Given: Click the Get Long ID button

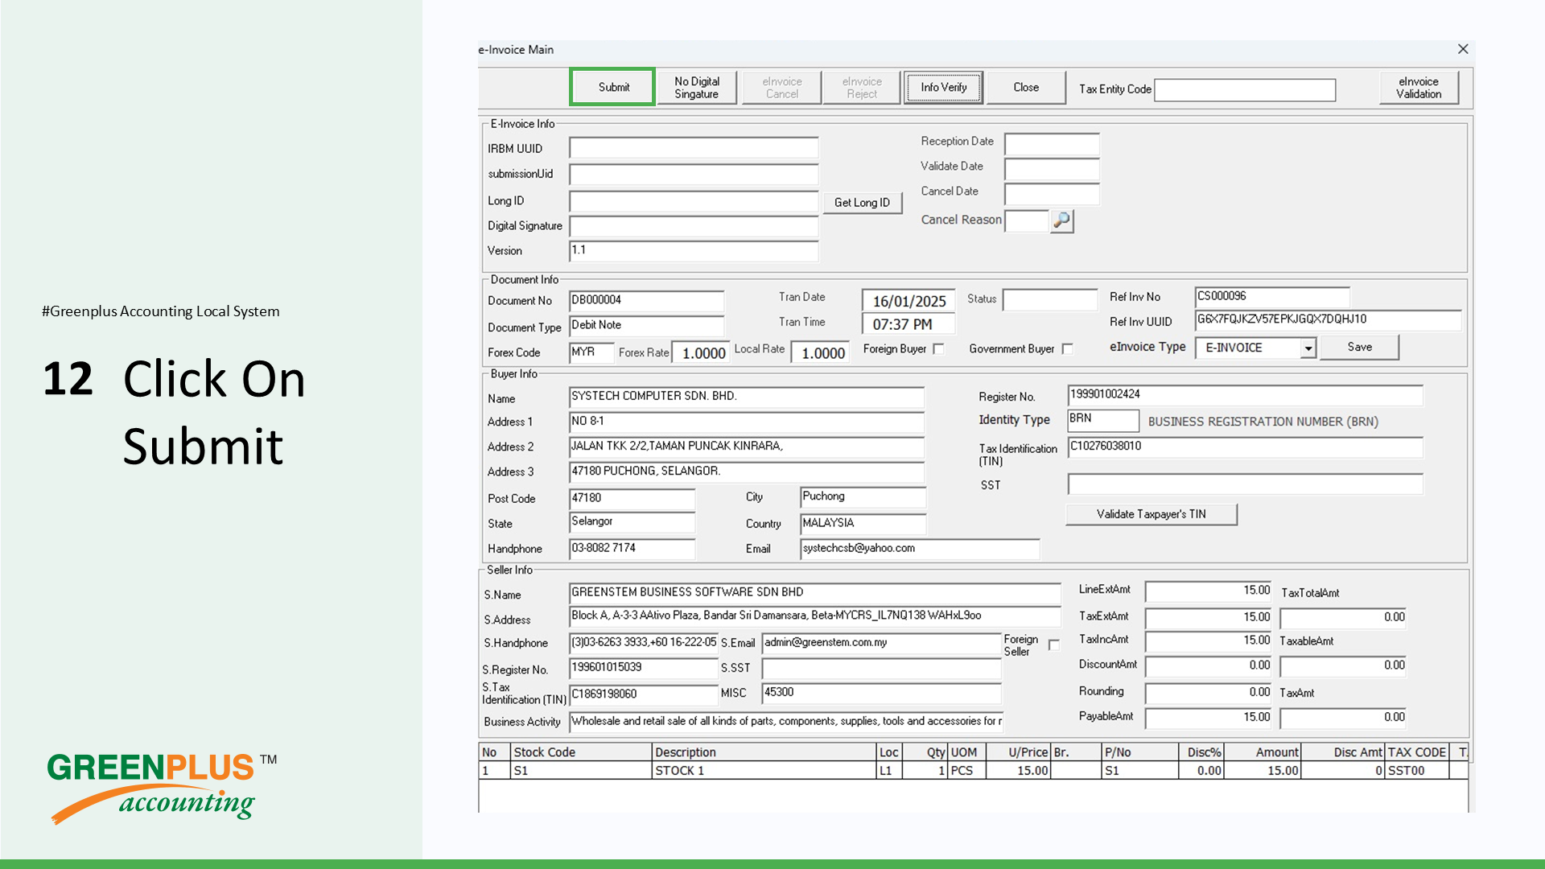Looking at the screenshot, I should [x=862, y=203].
